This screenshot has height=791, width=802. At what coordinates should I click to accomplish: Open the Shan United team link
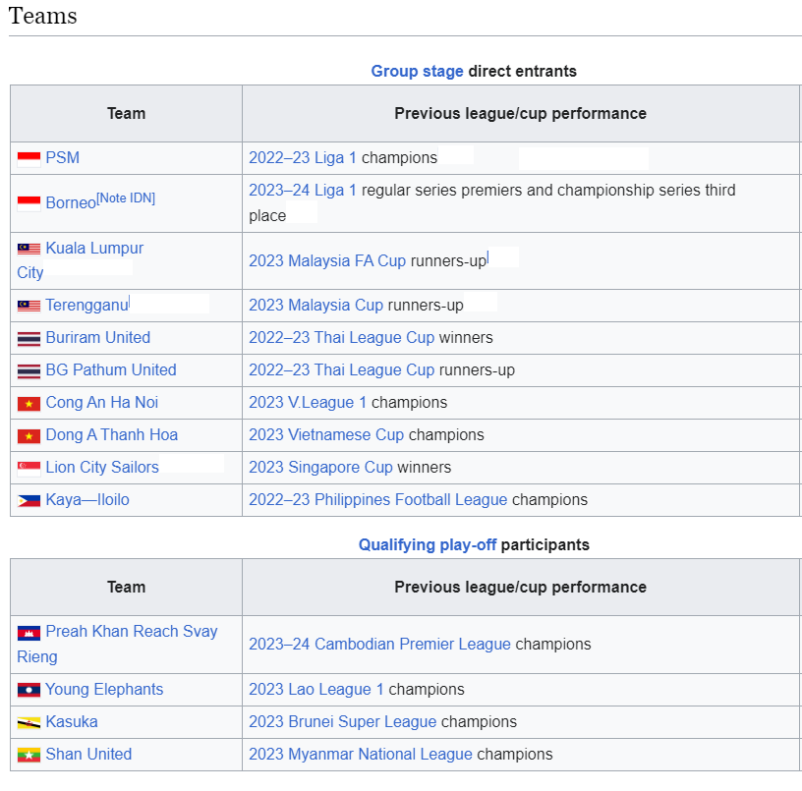coord(88,755)
